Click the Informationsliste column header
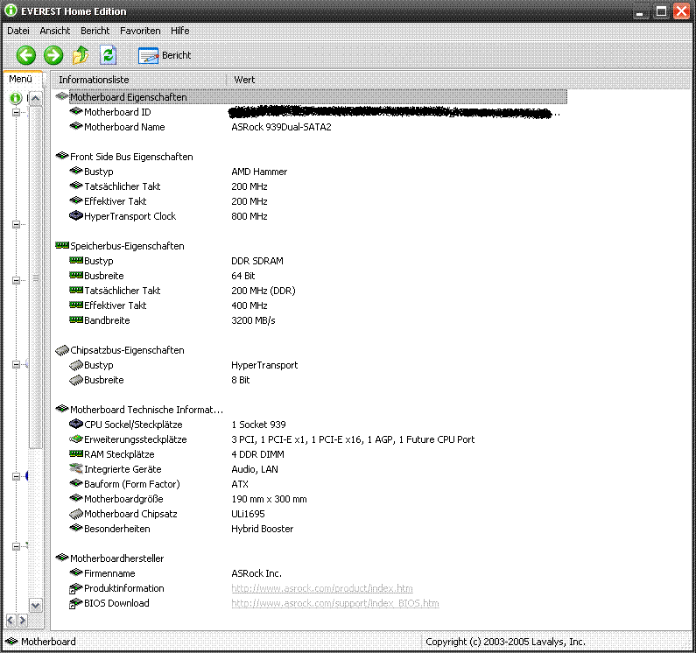The height and width of the screenshot is (653, 696). (138, 80)
